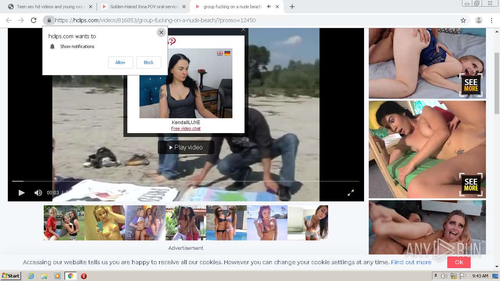Screen dimensions: 500x281
Task: Enter fullscreen mode in the video player
Action: click(x=351, y=192)
